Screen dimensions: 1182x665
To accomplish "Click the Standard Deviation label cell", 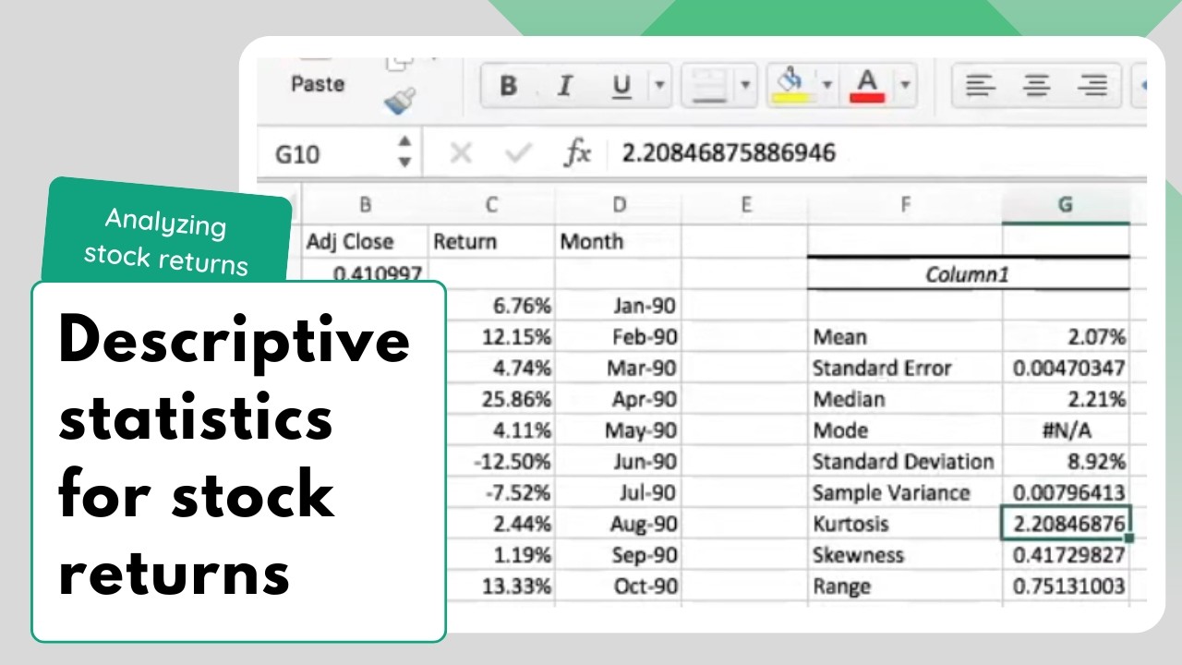I will tap(905, 461).
